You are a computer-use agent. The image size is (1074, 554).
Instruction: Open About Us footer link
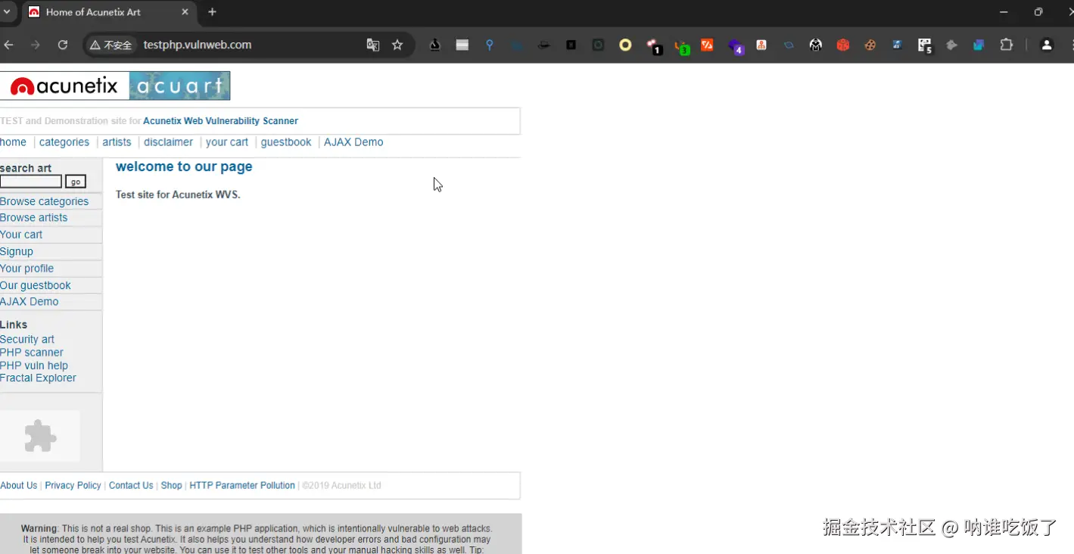(19, 486)
